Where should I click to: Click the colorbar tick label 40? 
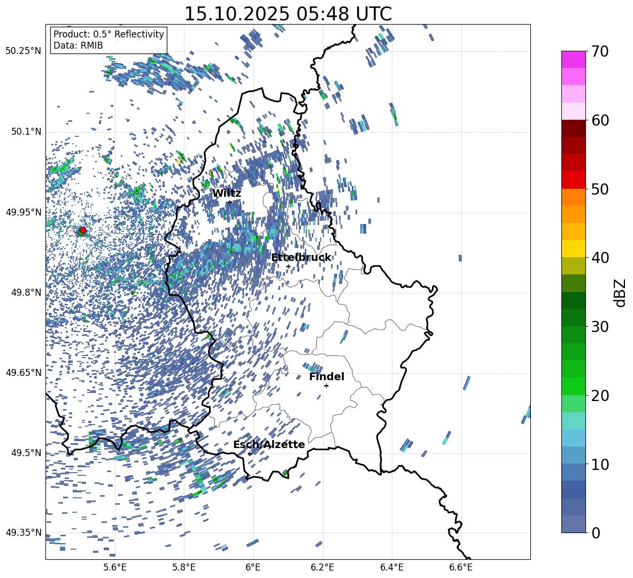[600, 258]
